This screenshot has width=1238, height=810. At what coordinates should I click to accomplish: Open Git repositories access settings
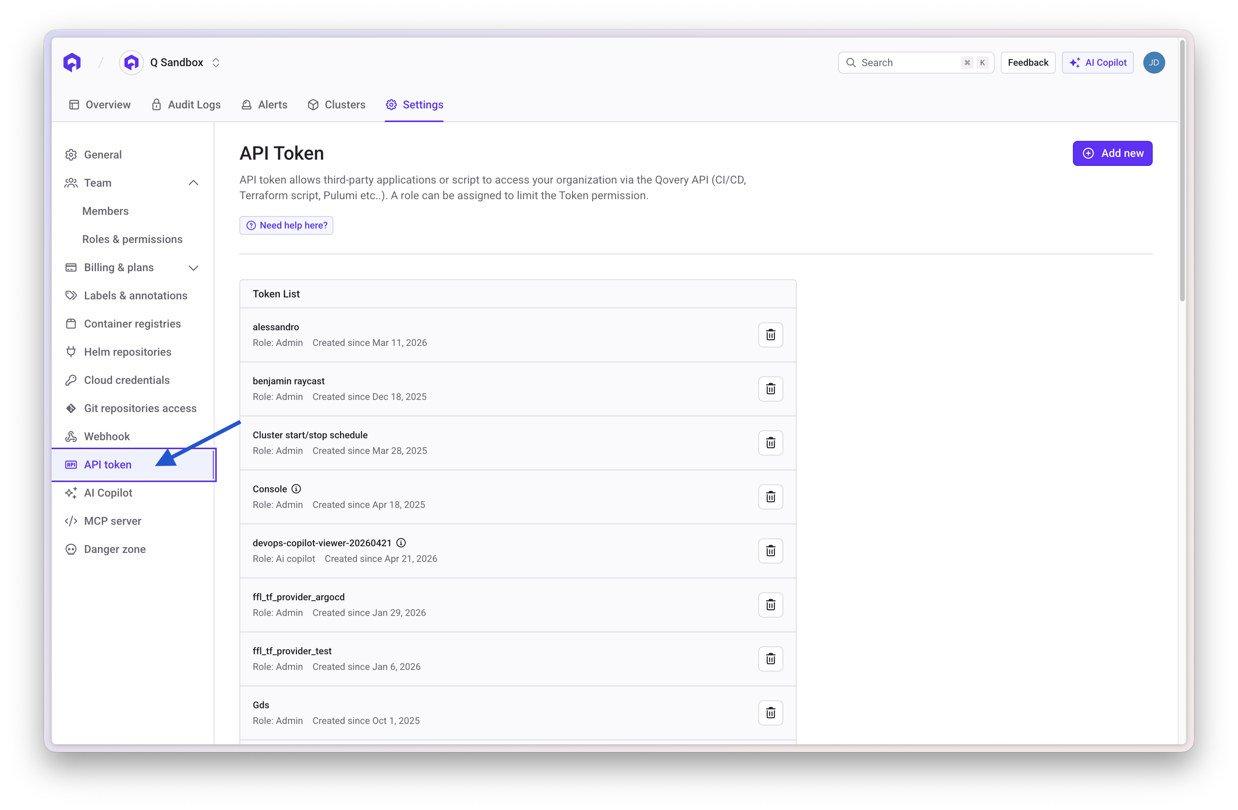(x=133, y=408)
